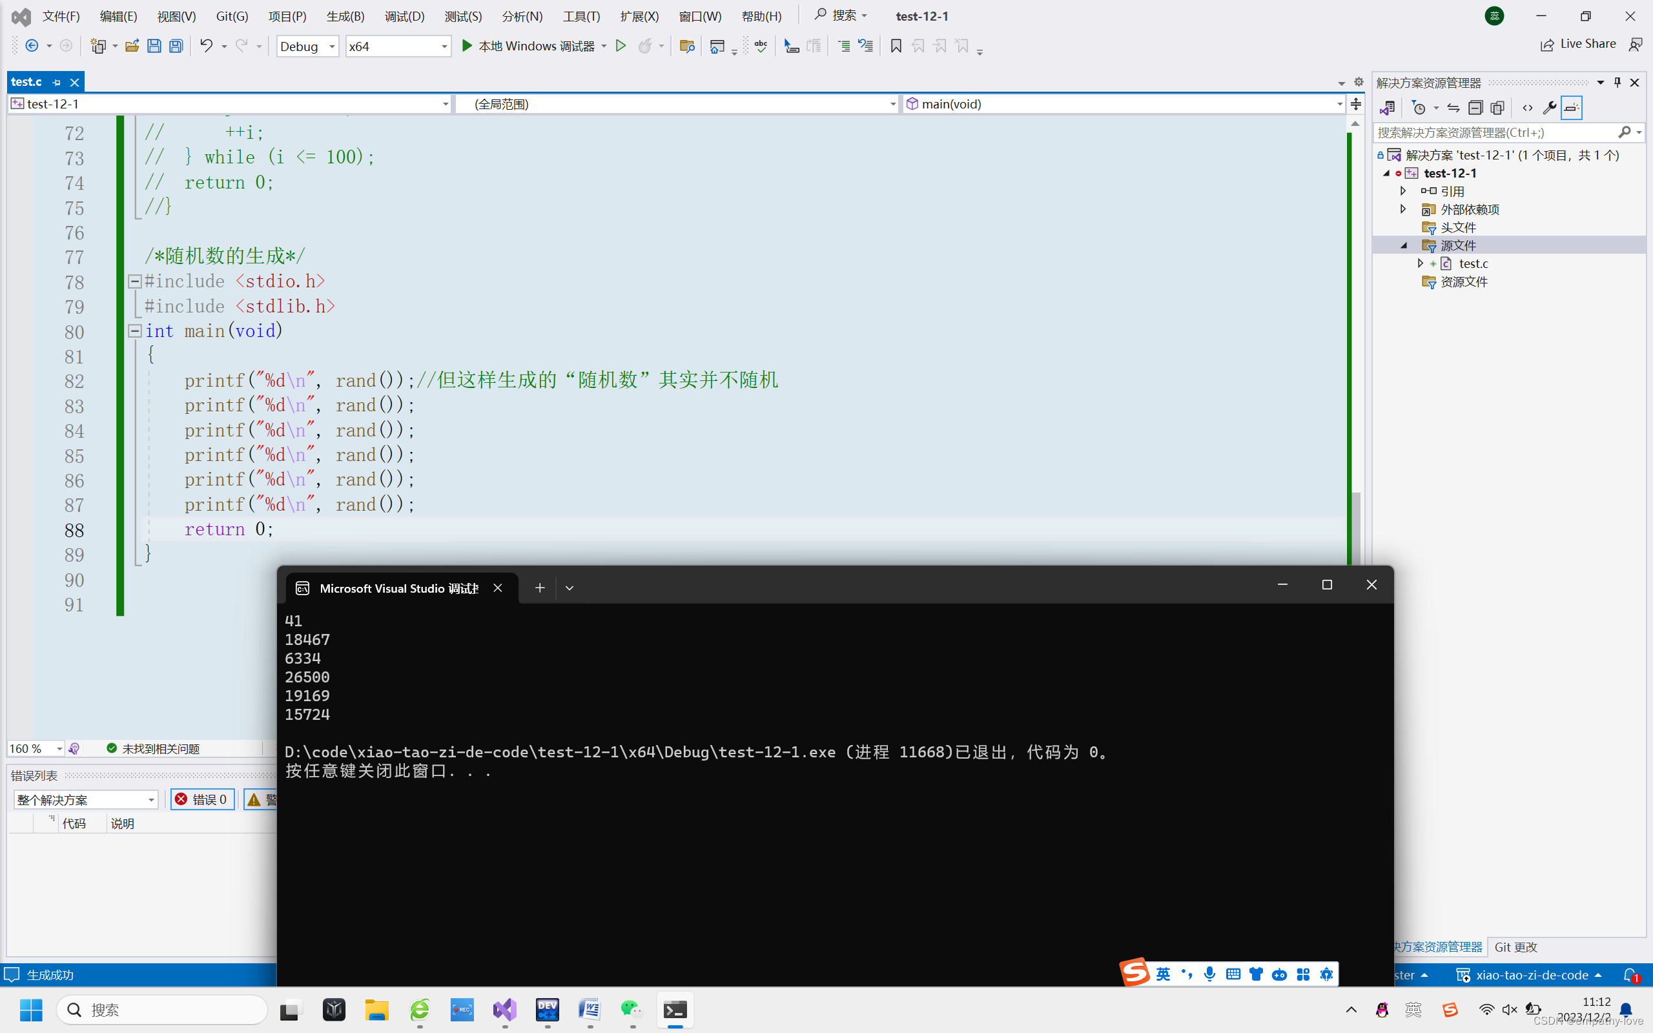Click the Show All Files icon
The image size is (1653, 1033).
(1497, 108)
